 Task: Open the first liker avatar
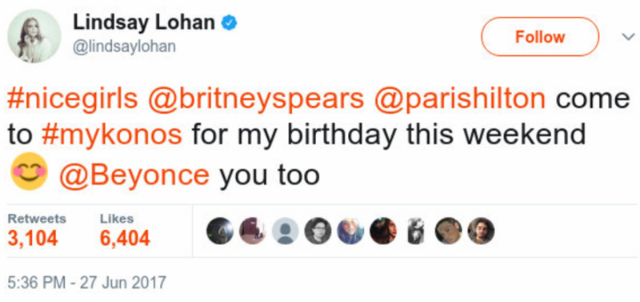[x=220, y=231]
